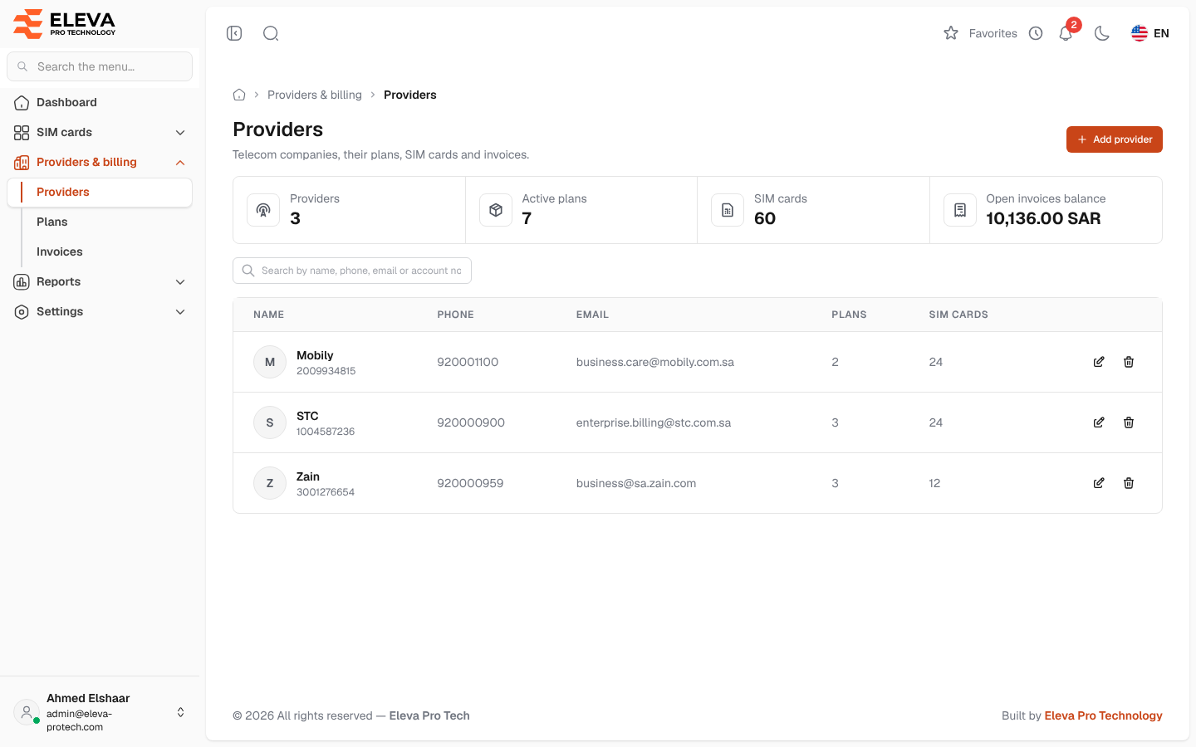Click the Active plans cube icon
The height and width of the screenshot is (747, 1196).
[496, 210]
